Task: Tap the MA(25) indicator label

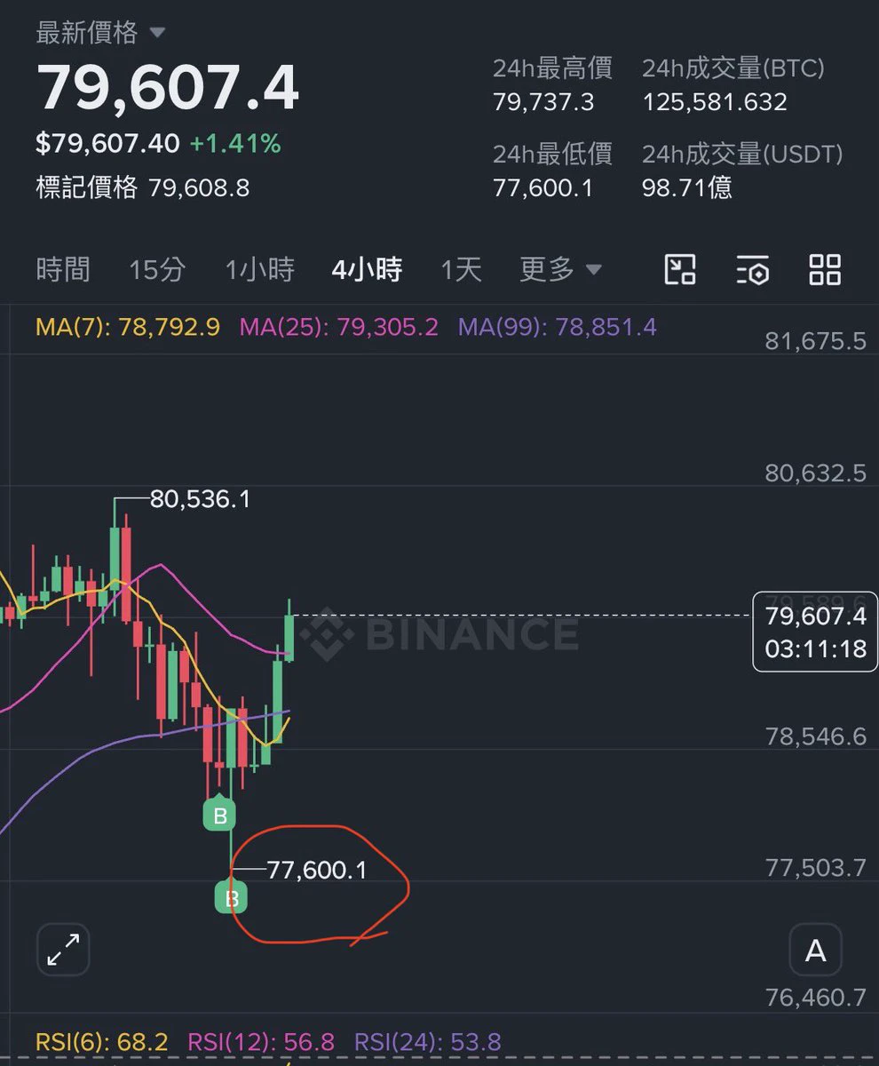Action: coord(339,327)
